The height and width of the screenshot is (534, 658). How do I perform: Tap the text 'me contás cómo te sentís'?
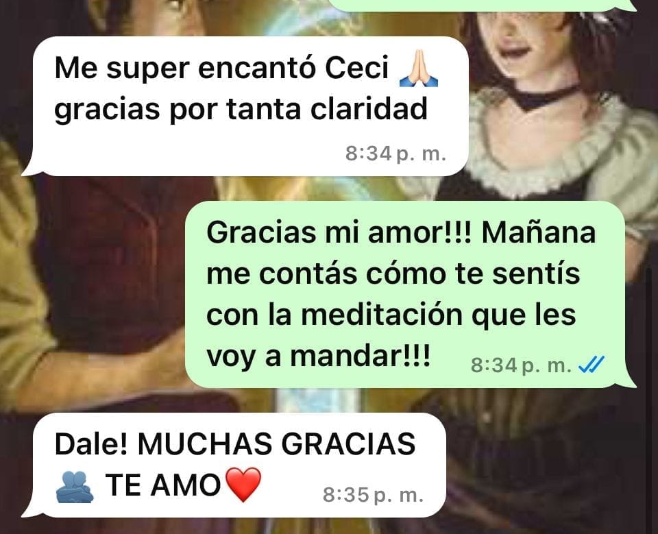[x=393, y=274]
